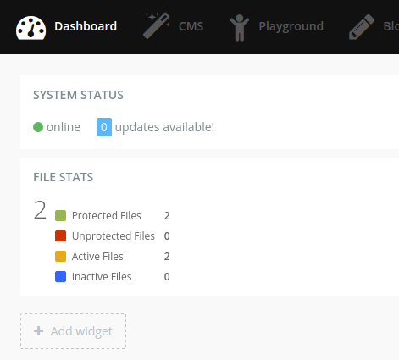Go to the Playground section label

(291, 26)
